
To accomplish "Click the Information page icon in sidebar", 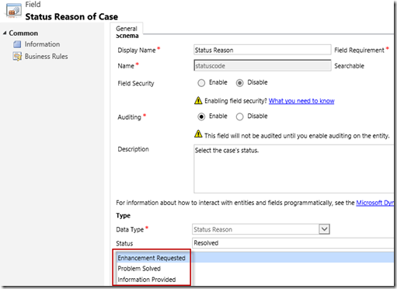I will pos(17,44).
